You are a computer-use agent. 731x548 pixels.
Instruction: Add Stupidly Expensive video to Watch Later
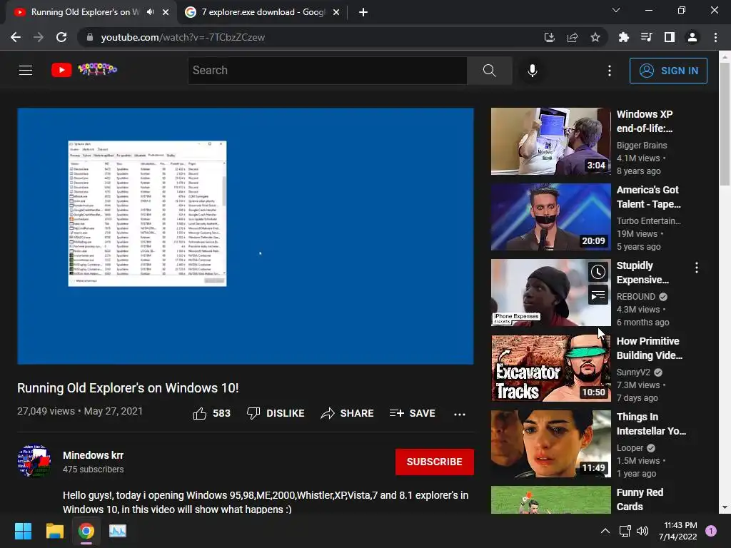598,272
